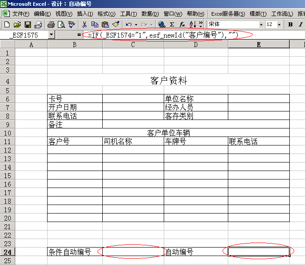Select column A header
305x265 pixels.
pos(31,45)
